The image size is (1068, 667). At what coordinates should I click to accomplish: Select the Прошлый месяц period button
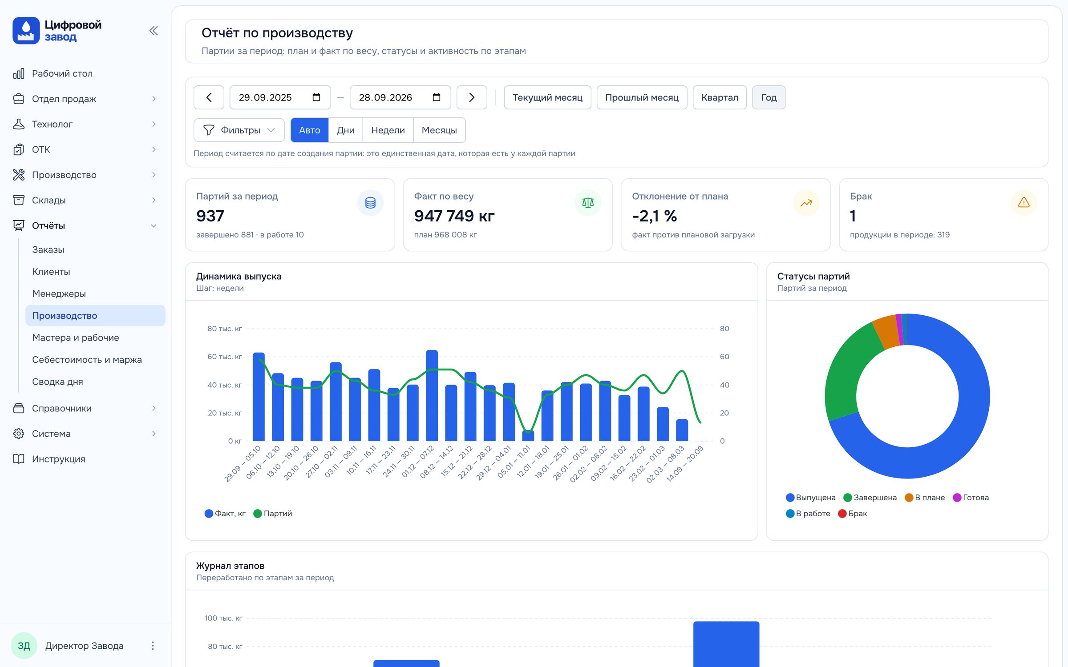point(642,97)
